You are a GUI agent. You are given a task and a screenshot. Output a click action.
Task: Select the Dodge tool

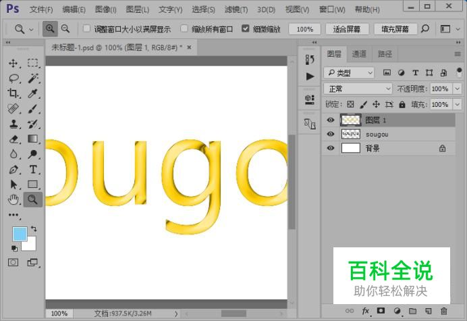pyautogui.click(x=33, y=154)
